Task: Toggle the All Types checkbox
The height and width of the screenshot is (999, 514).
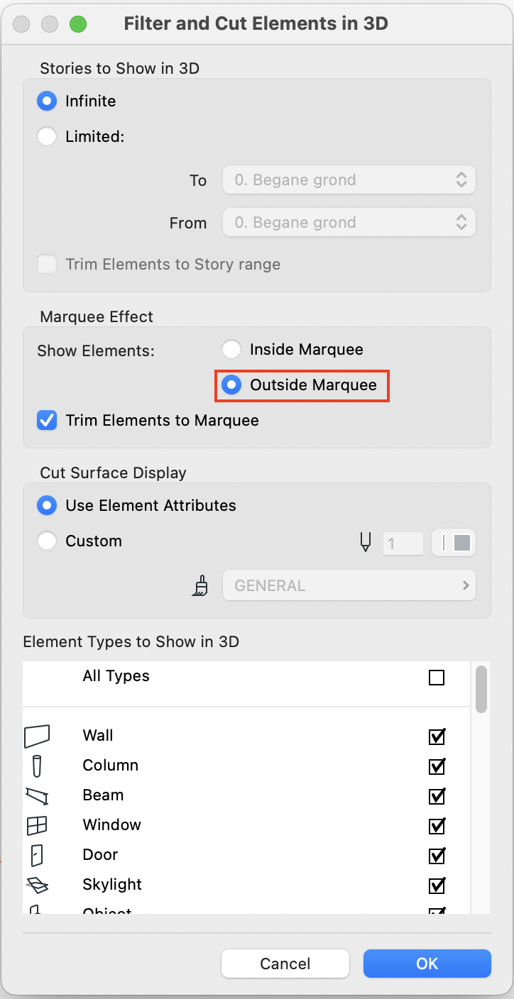Action: 437,678
